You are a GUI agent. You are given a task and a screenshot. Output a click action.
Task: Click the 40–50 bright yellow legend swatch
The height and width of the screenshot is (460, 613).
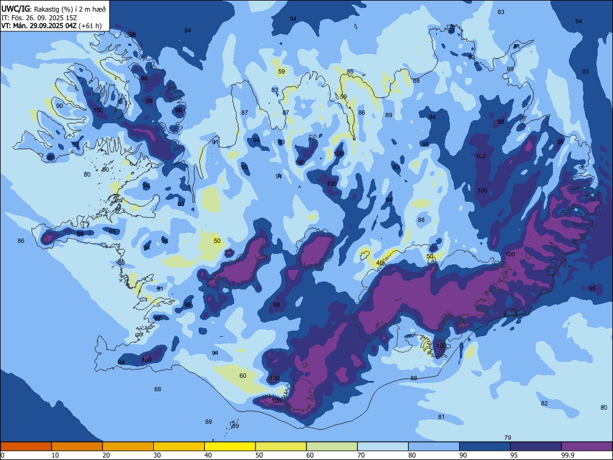pyautogui.click(x=230, y=447)
